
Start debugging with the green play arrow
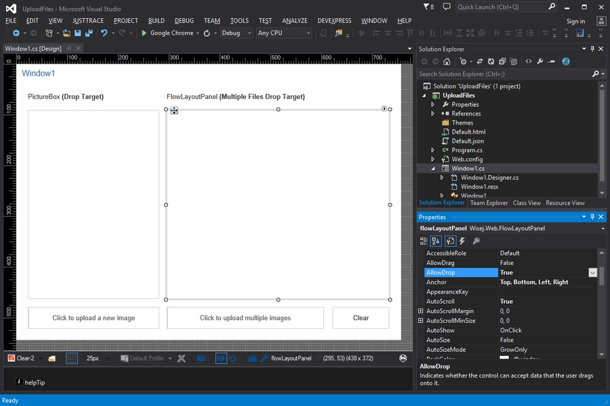point(144,32)
